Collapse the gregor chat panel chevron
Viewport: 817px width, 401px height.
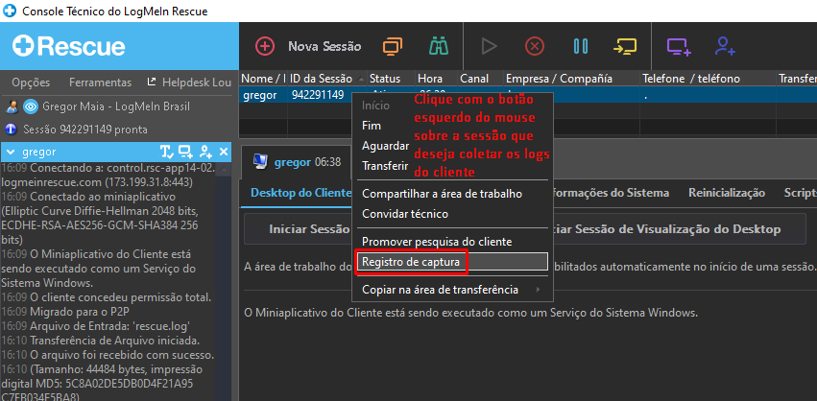point(11,153)
